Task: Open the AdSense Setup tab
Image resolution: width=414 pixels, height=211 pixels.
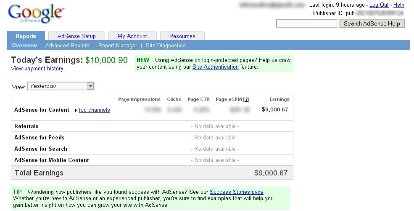Action: pos(76,36)
